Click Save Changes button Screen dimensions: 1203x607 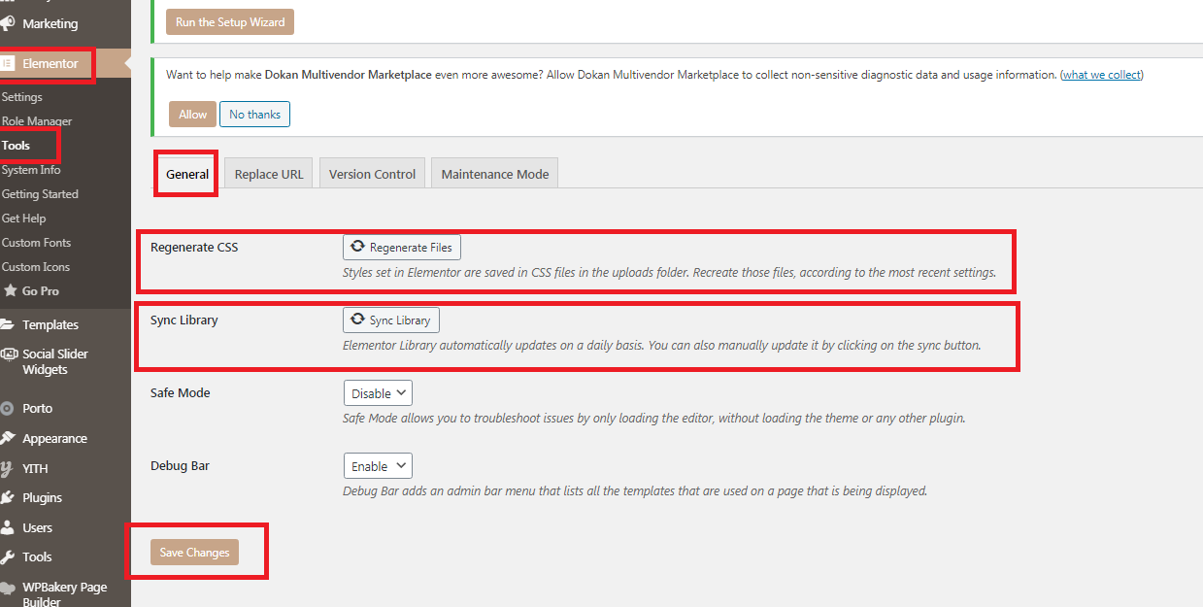[x=194, y=553]
